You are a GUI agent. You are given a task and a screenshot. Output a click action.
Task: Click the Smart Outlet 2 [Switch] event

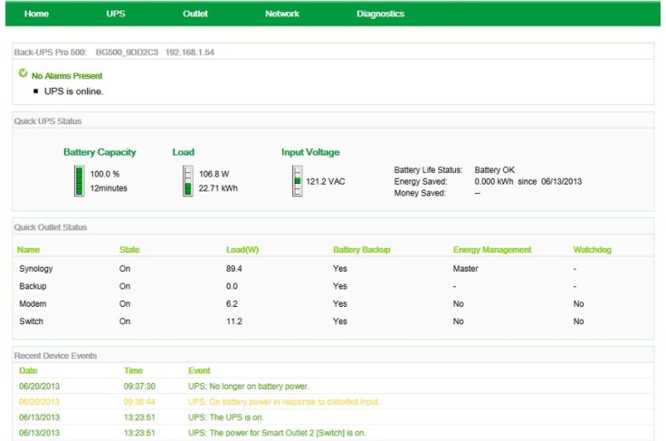277,433
